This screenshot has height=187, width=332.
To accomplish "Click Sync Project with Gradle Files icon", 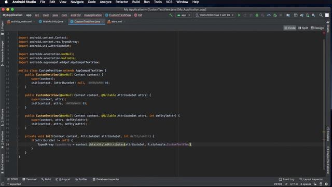I will [301, 15].
